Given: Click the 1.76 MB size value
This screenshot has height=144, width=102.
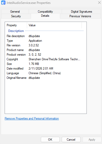Looking at the screenshot, I should pyautogui.click(x=34, y=64).
